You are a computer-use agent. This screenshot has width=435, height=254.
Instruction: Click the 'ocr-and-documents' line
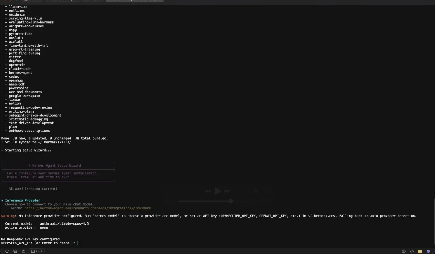pos(24,92)
